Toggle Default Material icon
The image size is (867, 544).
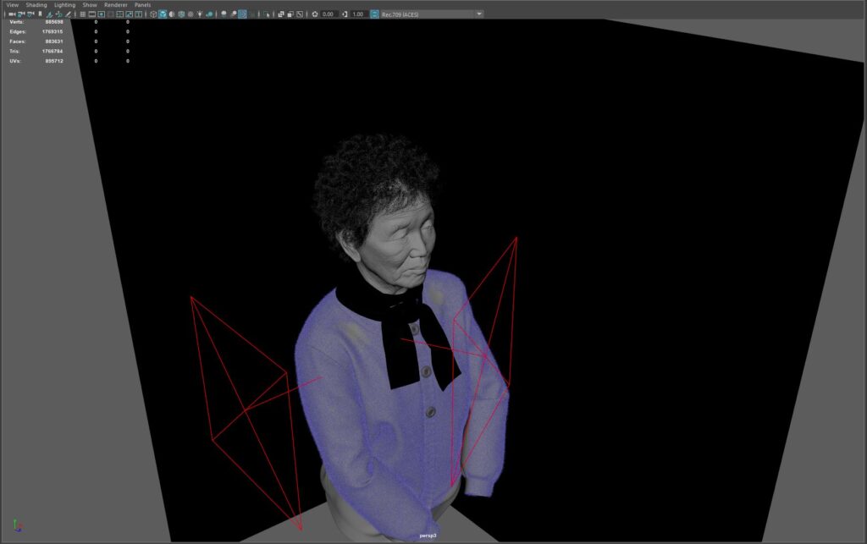click(x=171, y=14)
